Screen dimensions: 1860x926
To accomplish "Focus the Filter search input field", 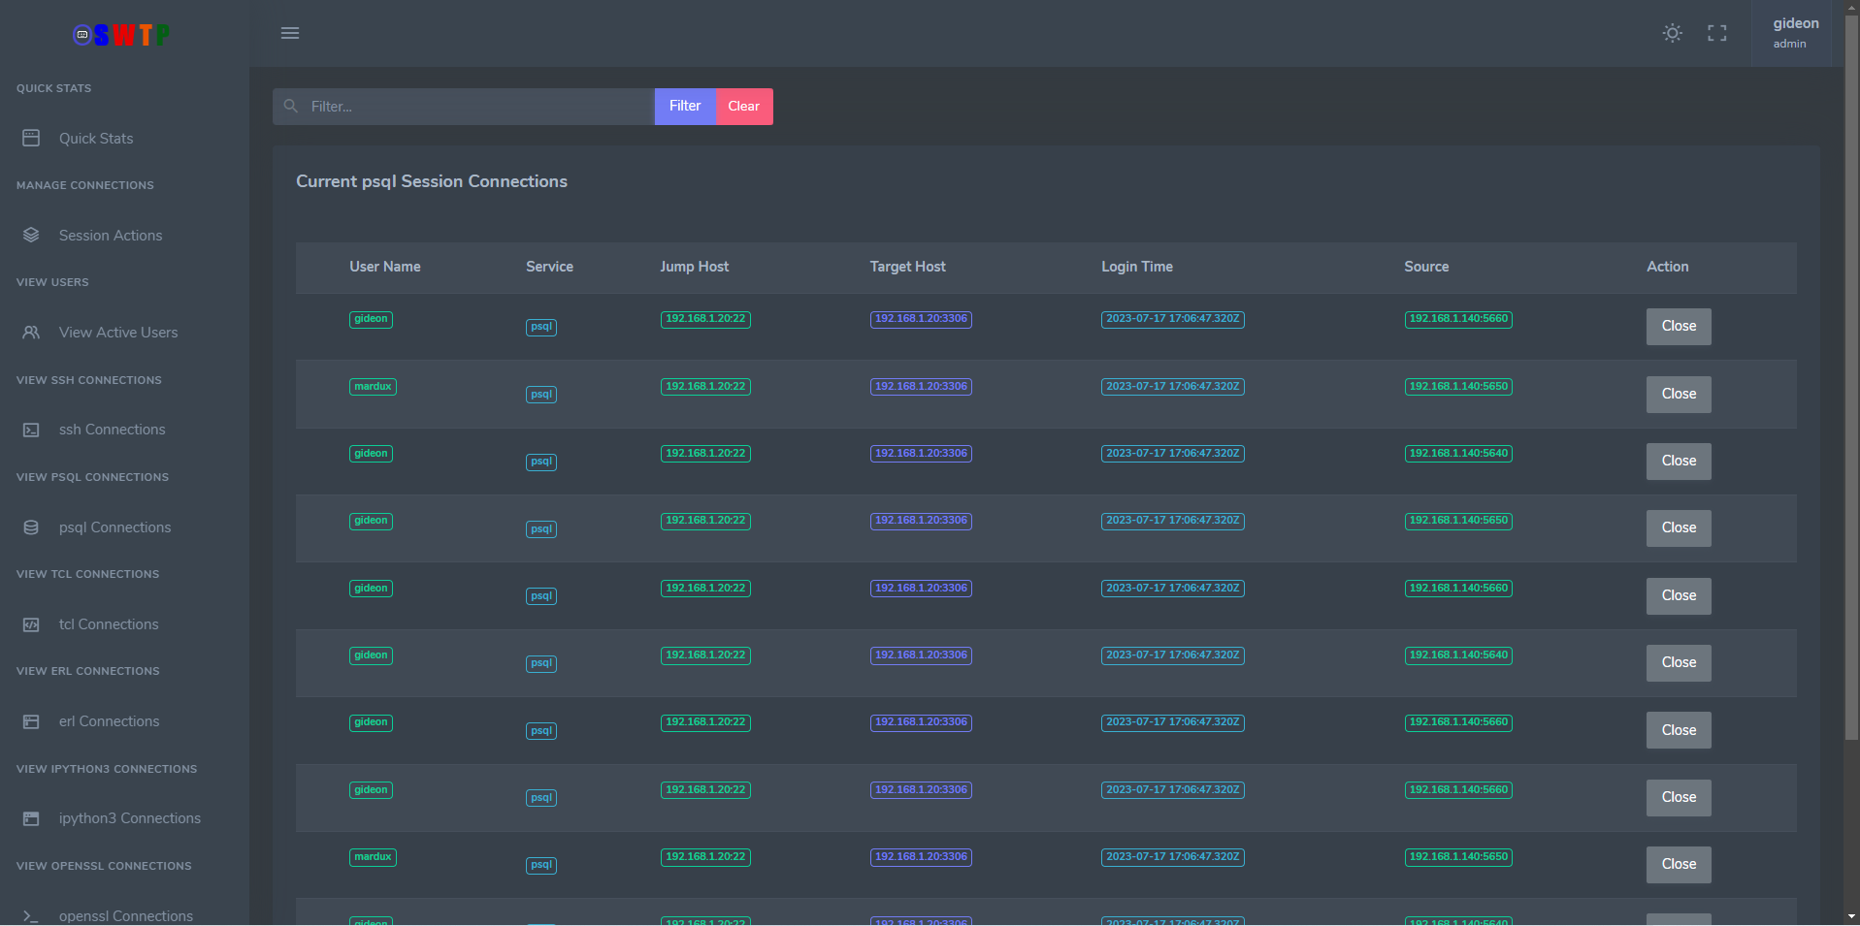I will coord(475,107).
